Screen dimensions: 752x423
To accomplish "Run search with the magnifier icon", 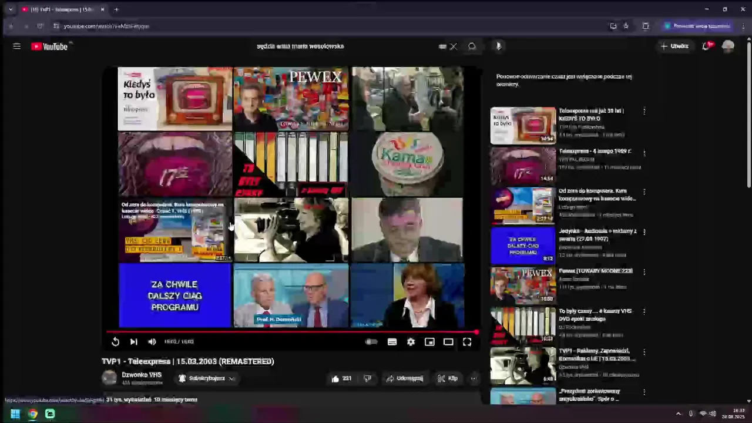I will [472, 46].
